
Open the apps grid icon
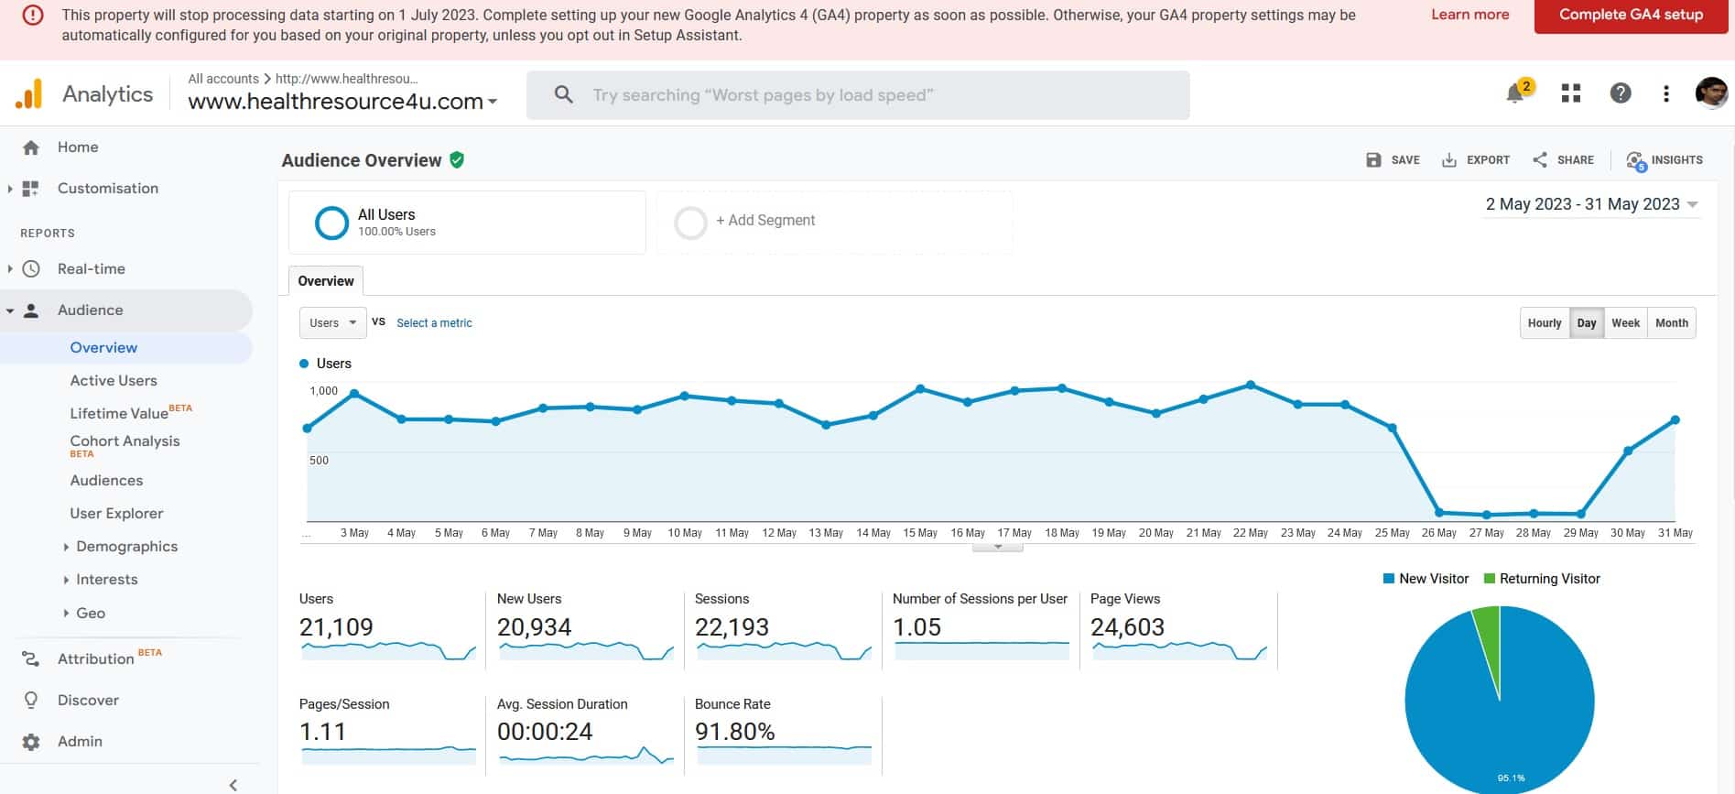tap(1571, 93)
